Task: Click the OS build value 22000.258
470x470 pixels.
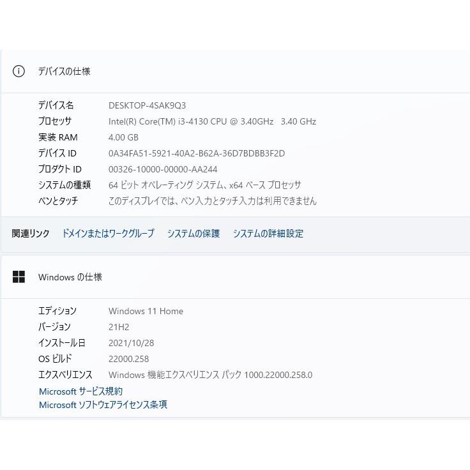Action: click(128, 359)
